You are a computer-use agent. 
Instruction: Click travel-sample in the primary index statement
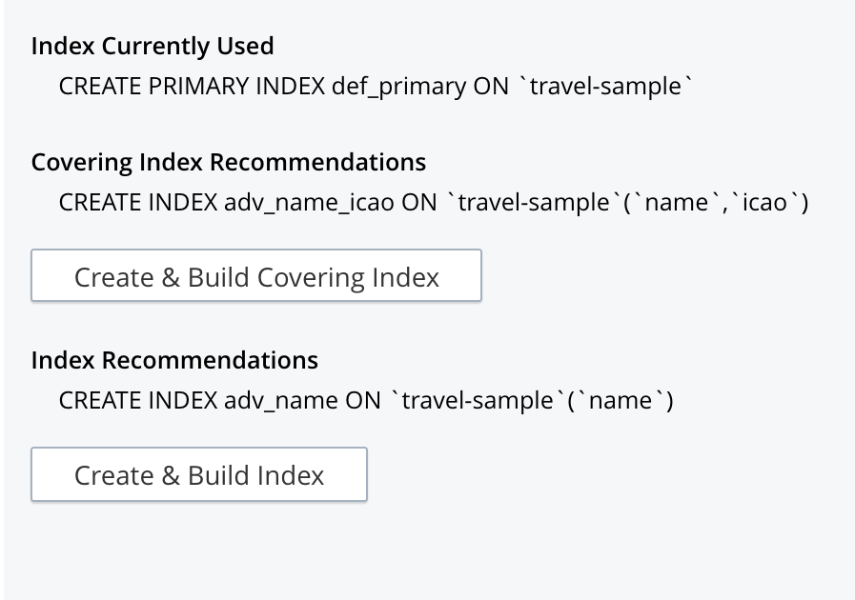click(605, 86)
